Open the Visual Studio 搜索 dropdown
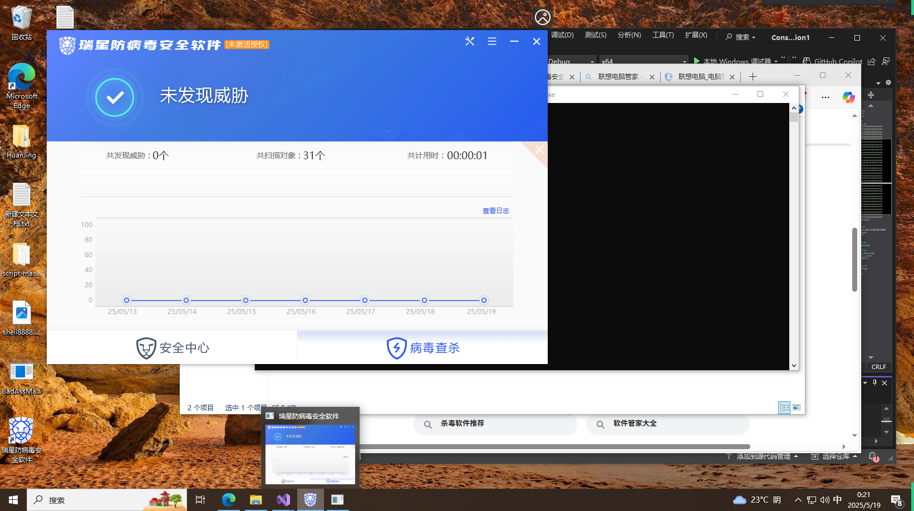The image size is (914, 511). (741, 37)
